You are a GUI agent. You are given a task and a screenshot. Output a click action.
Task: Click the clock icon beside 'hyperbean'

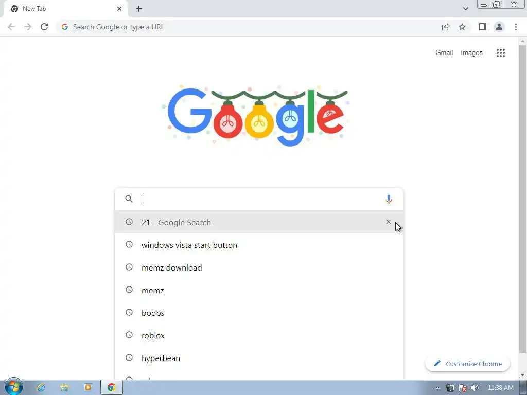tap(129, 357)
